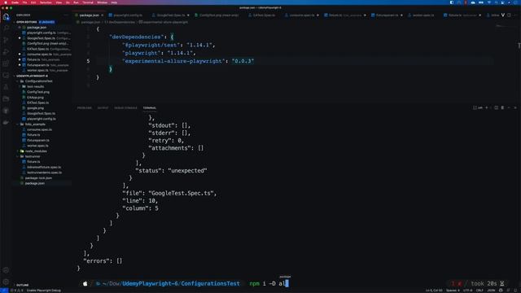The image size is (521, 293).
Task: Click Enable Playwright Debug in status bar
Action: [x=43, y=291]
